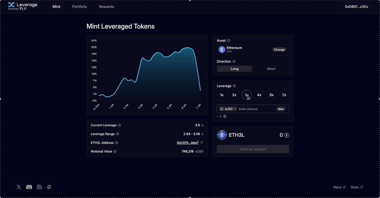
Task: Open the X (Twitter) social link icon
Action: click(x=19, y=187)
